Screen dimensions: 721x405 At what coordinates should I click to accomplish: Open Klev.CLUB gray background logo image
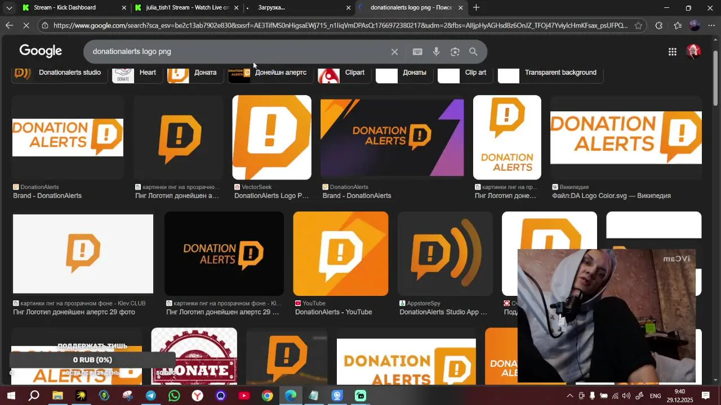(x=83, y=254)
